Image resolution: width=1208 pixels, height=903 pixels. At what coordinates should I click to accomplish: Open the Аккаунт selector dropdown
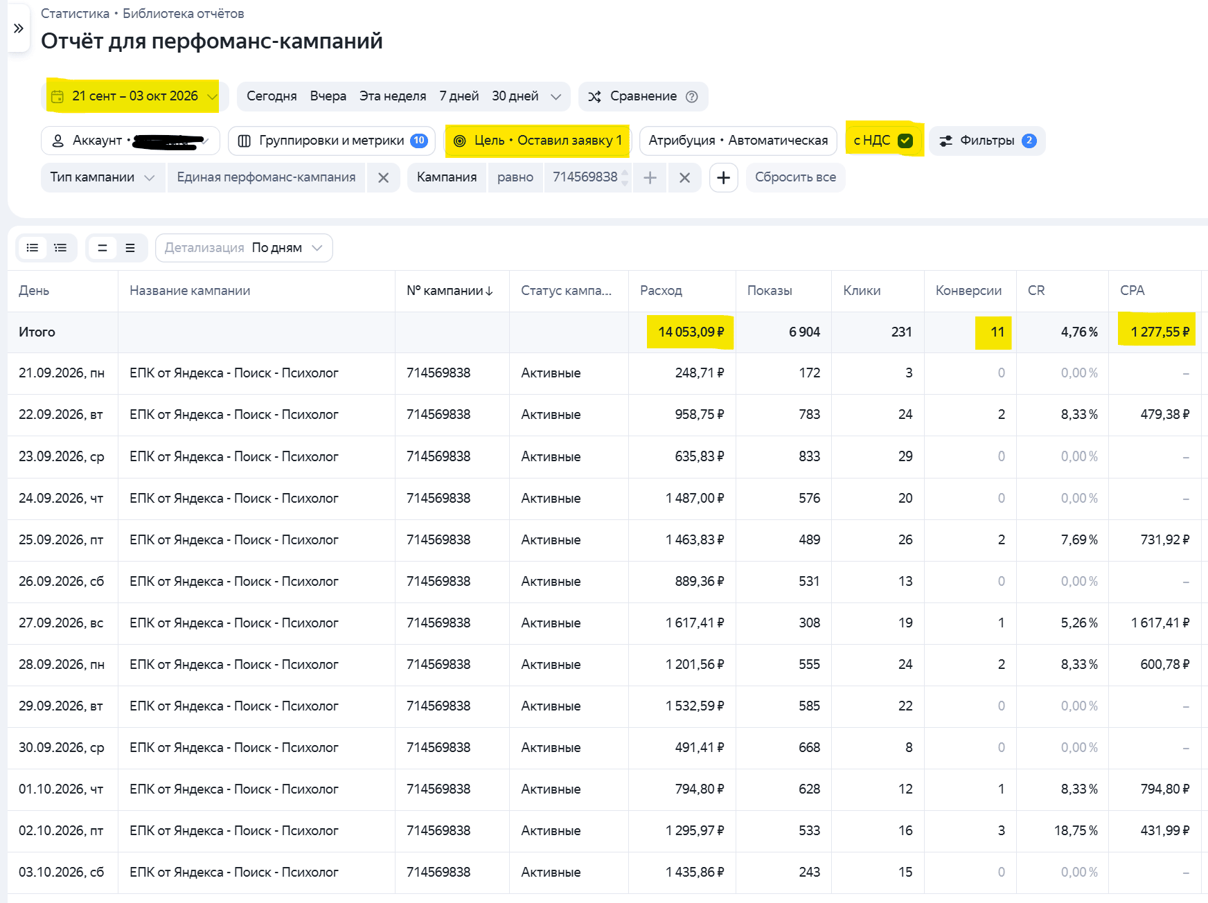point(130,141)
